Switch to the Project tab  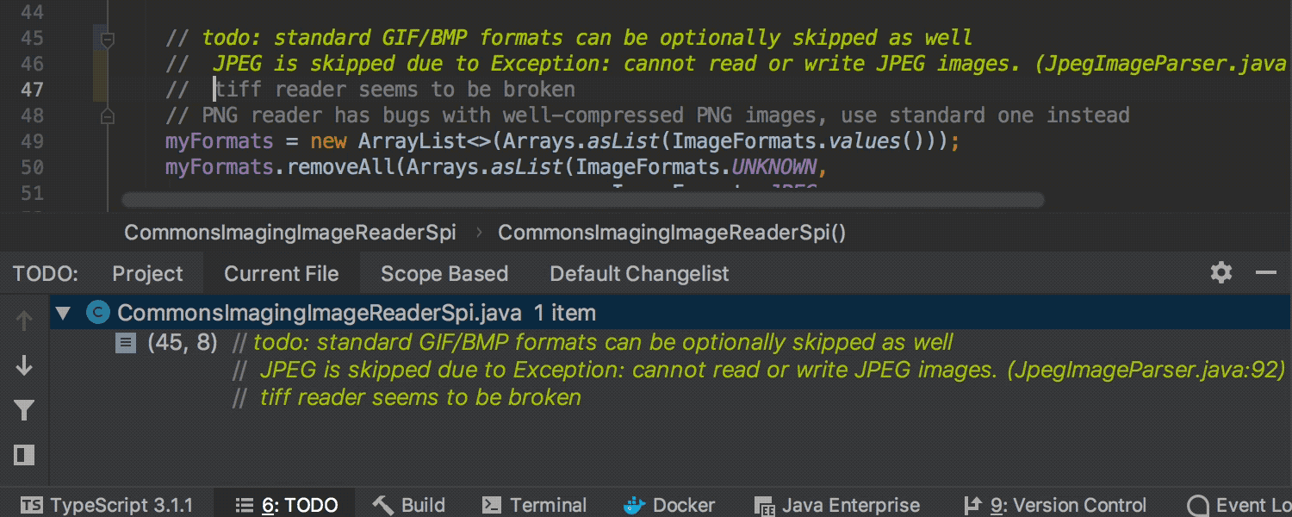147,274
